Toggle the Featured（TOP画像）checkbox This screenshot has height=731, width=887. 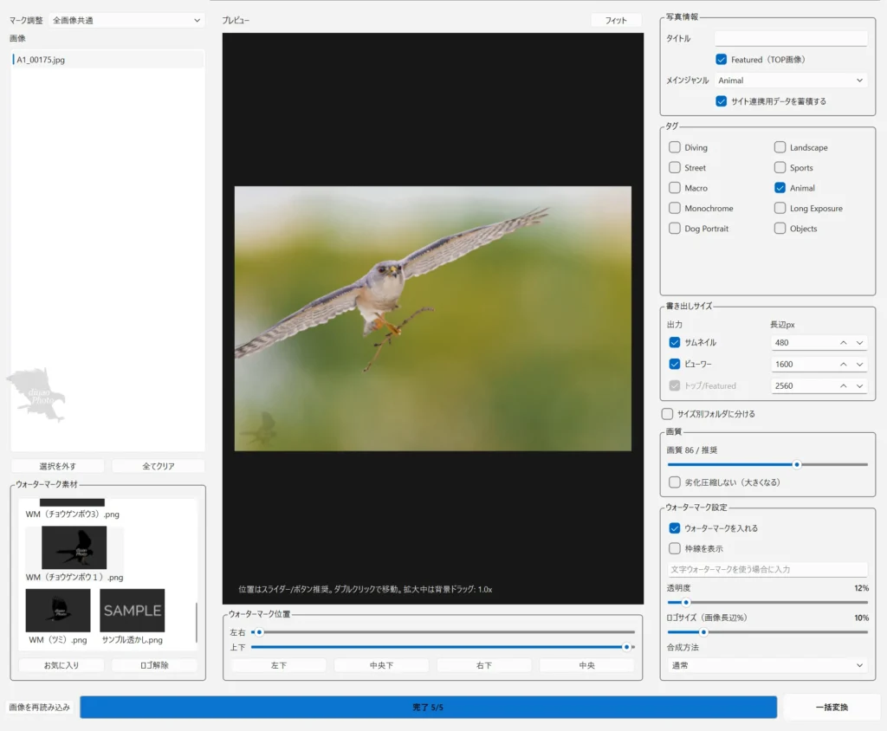722,60
